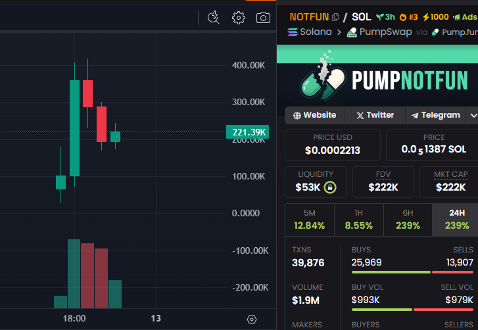Click the BUY VOL value $993K
Image resolution: width=478 pixels, height=330 pixels.
365,300
